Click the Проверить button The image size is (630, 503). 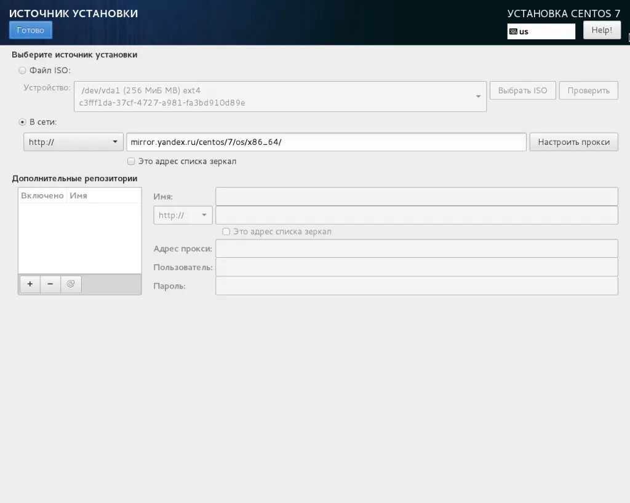coord(588,90)
